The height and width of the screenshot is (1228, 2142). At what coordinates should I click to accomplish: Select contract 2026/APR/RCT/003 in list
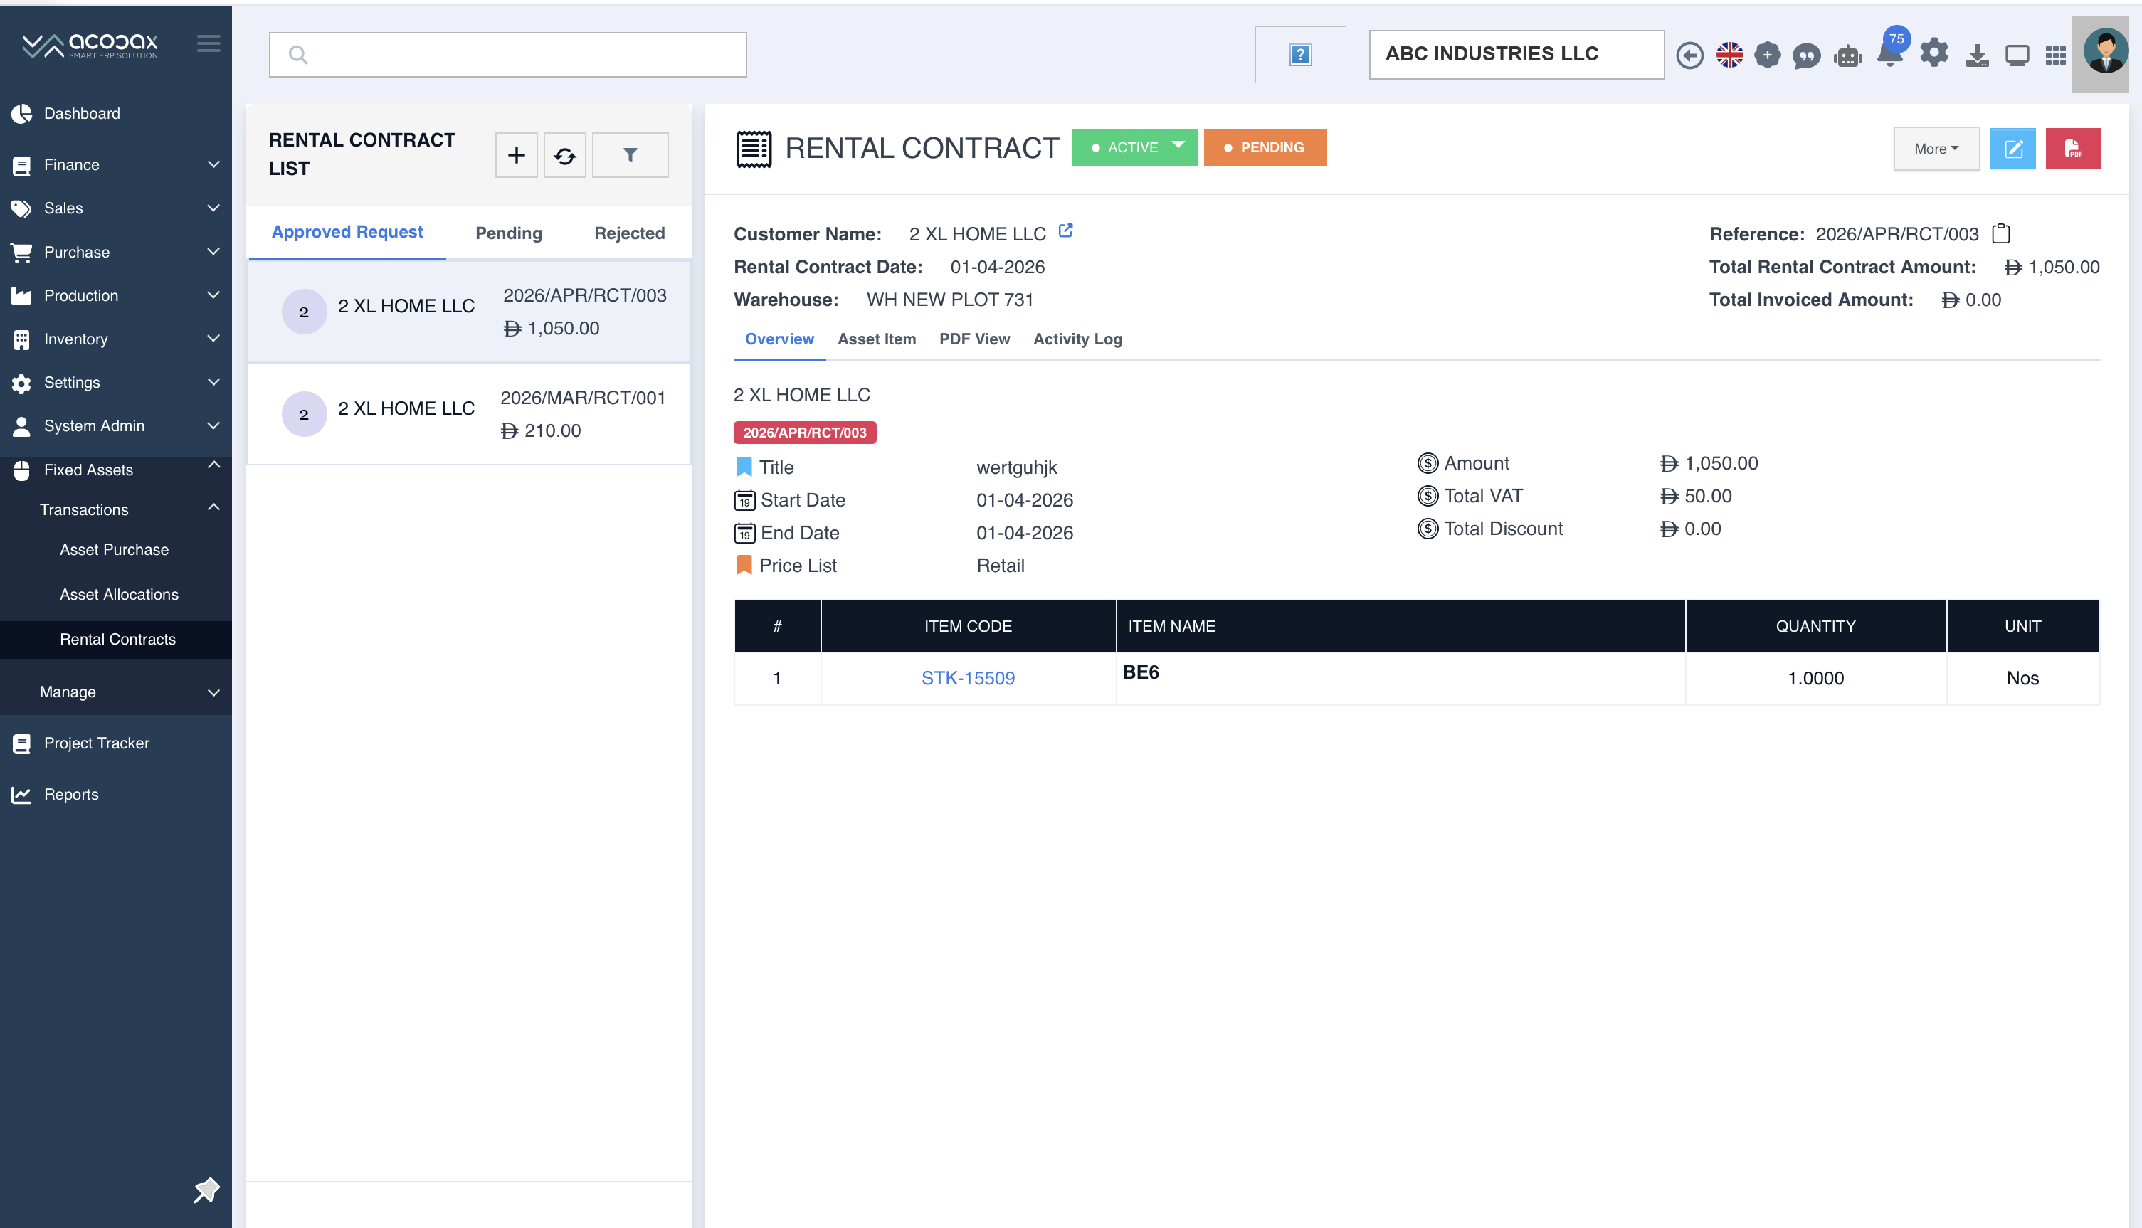469,312
